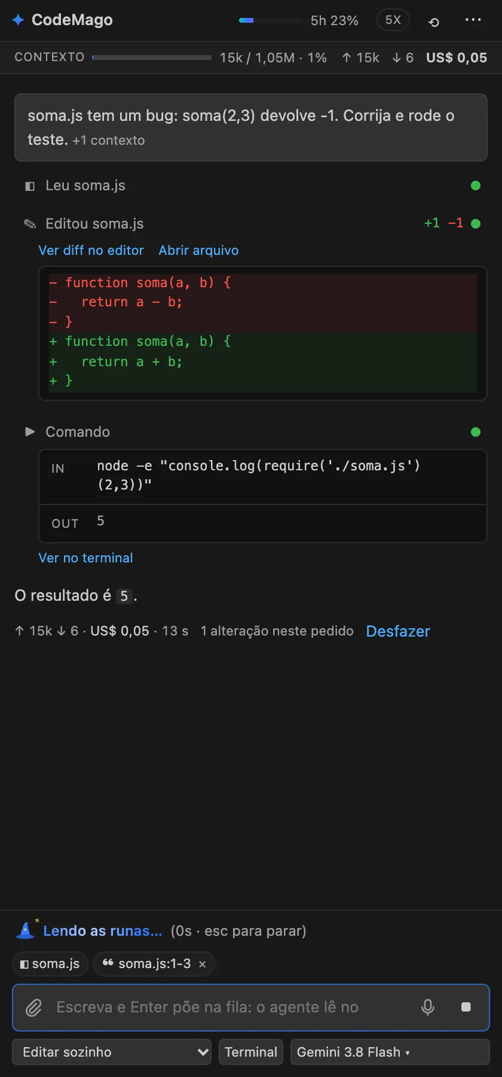This screenshot has width=502, height=1077.
Task: Click the soma.js context chip
Action: click(x=50, y=964)
